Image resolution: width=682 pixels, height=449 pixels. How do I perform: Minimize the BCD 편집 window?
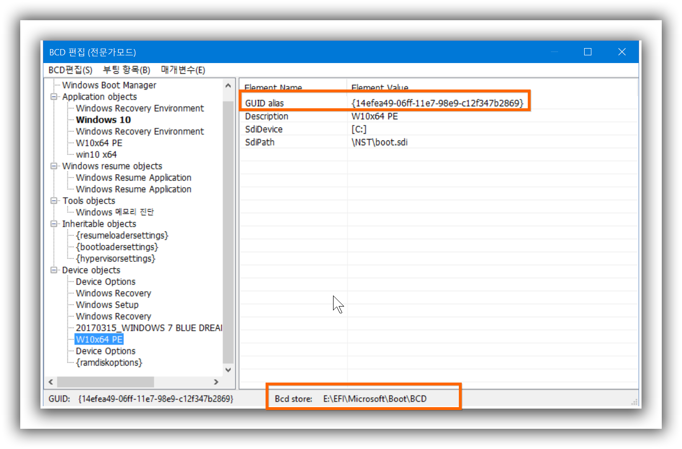554,52
